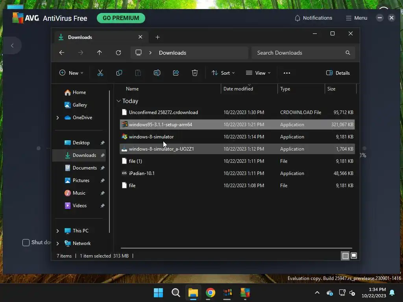This screenshot has height=302, width=403.
Task: Click the This PC monitor icon in address bar
Action: tap(139, 53)
